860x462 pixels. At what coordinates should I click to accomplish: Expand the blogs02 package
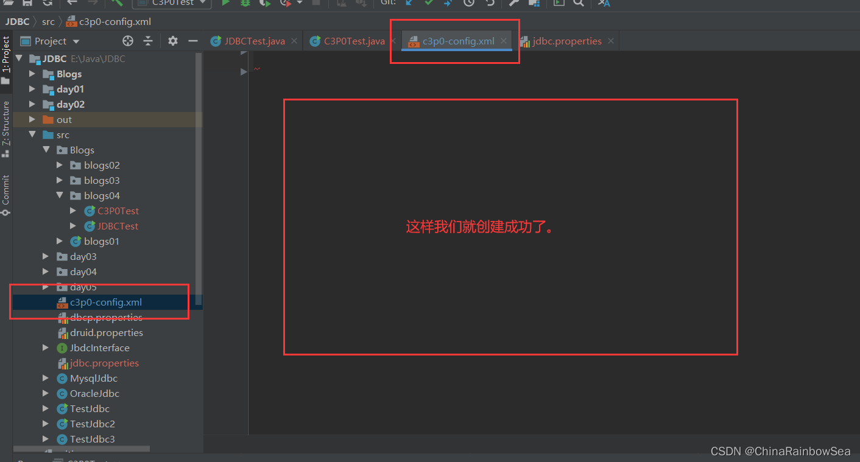coord(60,165)
